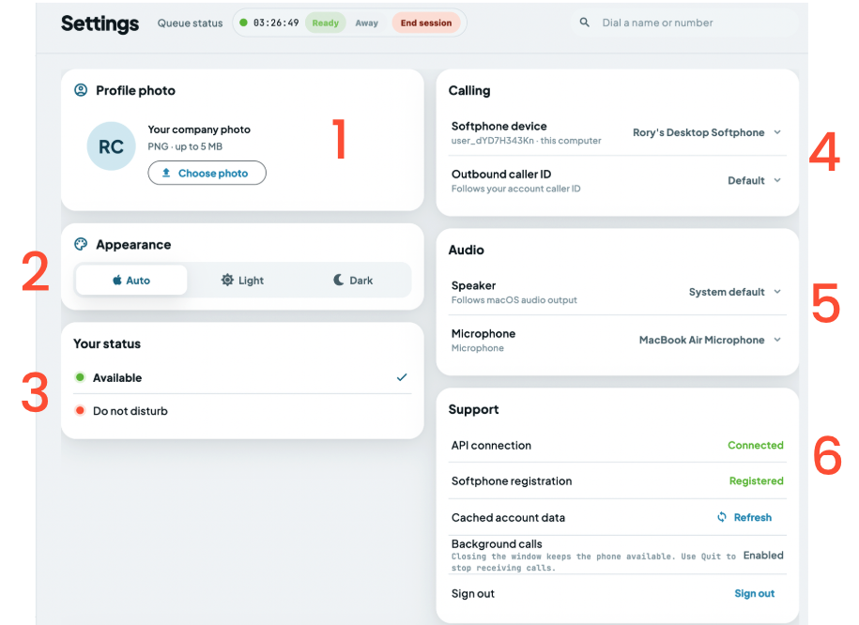Set your status to Do not disturb
This screenshot has width=859, height=625.
pyautogui.click(x=242, y=411)
